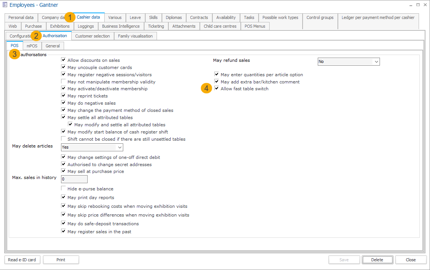Switch to the mPOS tab
430x270 pixels.
coord(32,46)
